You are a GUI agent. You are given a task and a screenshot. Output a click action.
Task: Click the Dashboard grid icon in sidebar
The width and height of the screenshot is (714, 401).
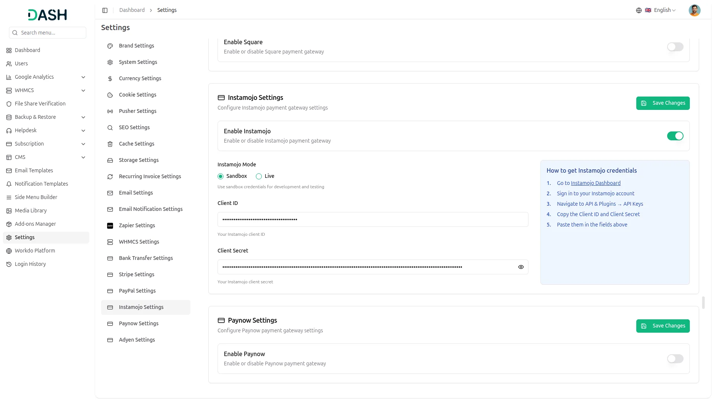9,50
